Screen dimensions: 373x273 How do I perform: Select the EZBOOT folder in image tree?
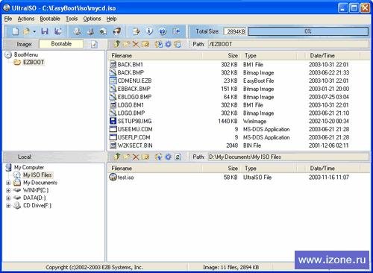pos(34,62)
